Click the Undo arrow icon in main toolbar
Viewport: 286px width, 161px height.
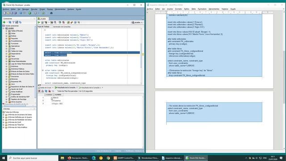click(21, 13)
